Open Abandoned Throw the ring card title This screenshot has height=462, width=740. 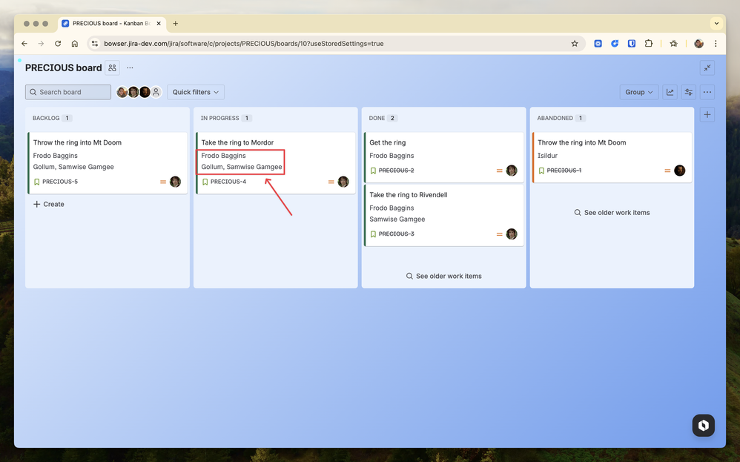coord(581,142)
